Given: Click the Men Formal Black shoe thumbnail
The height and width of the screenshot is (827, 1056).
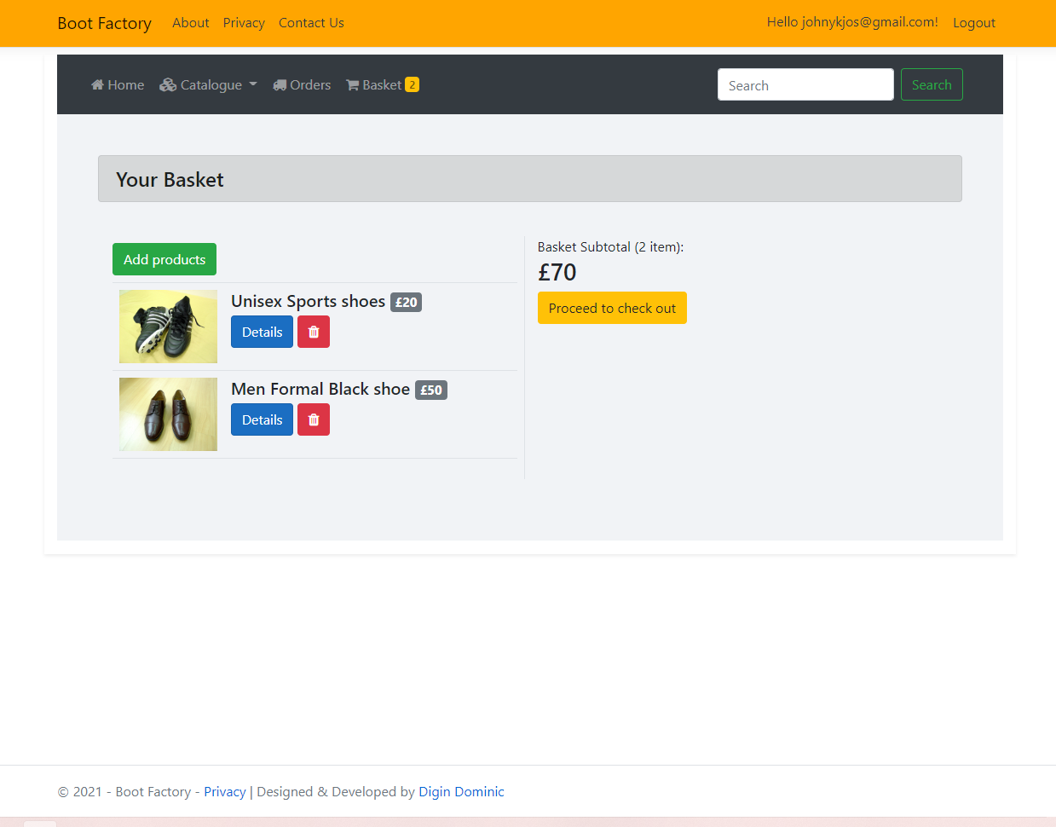Looking at the screenshot, I should [x=168, y=414].
